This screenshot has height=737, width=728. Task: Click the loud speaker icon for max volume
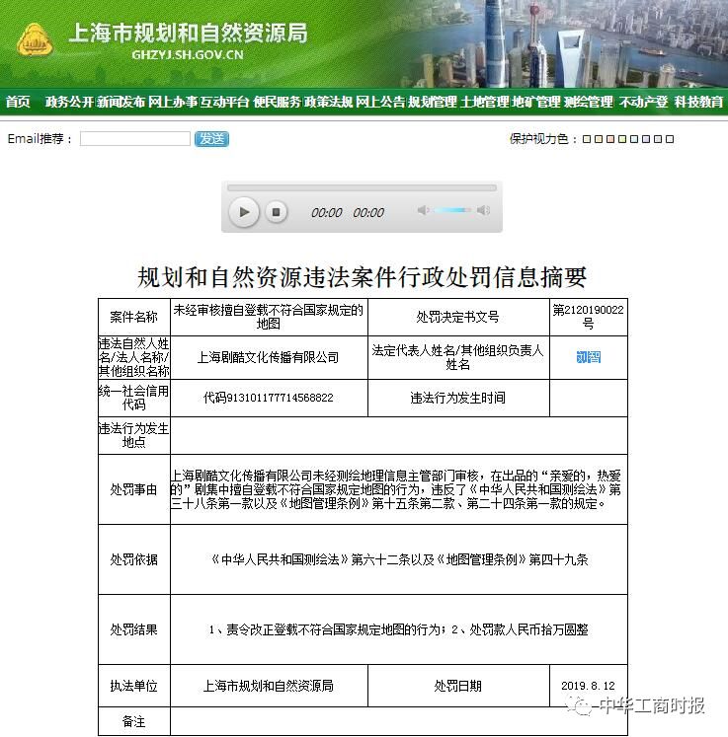point(483,210)
